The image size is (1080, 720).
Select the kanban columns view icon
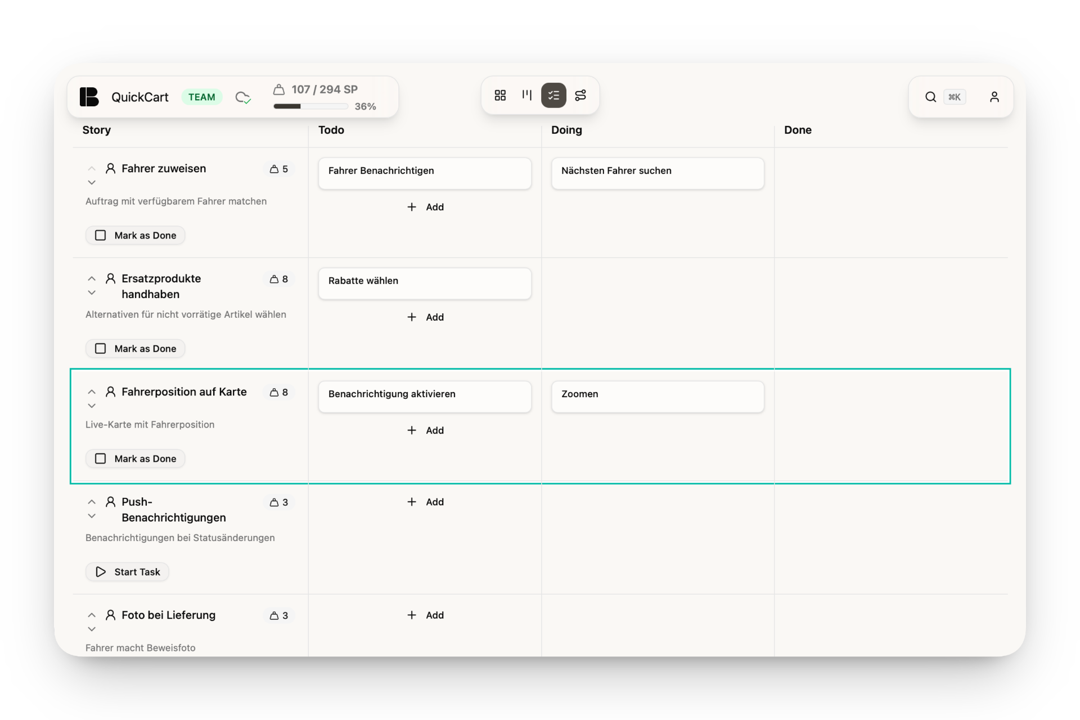[x=526, y=95]
